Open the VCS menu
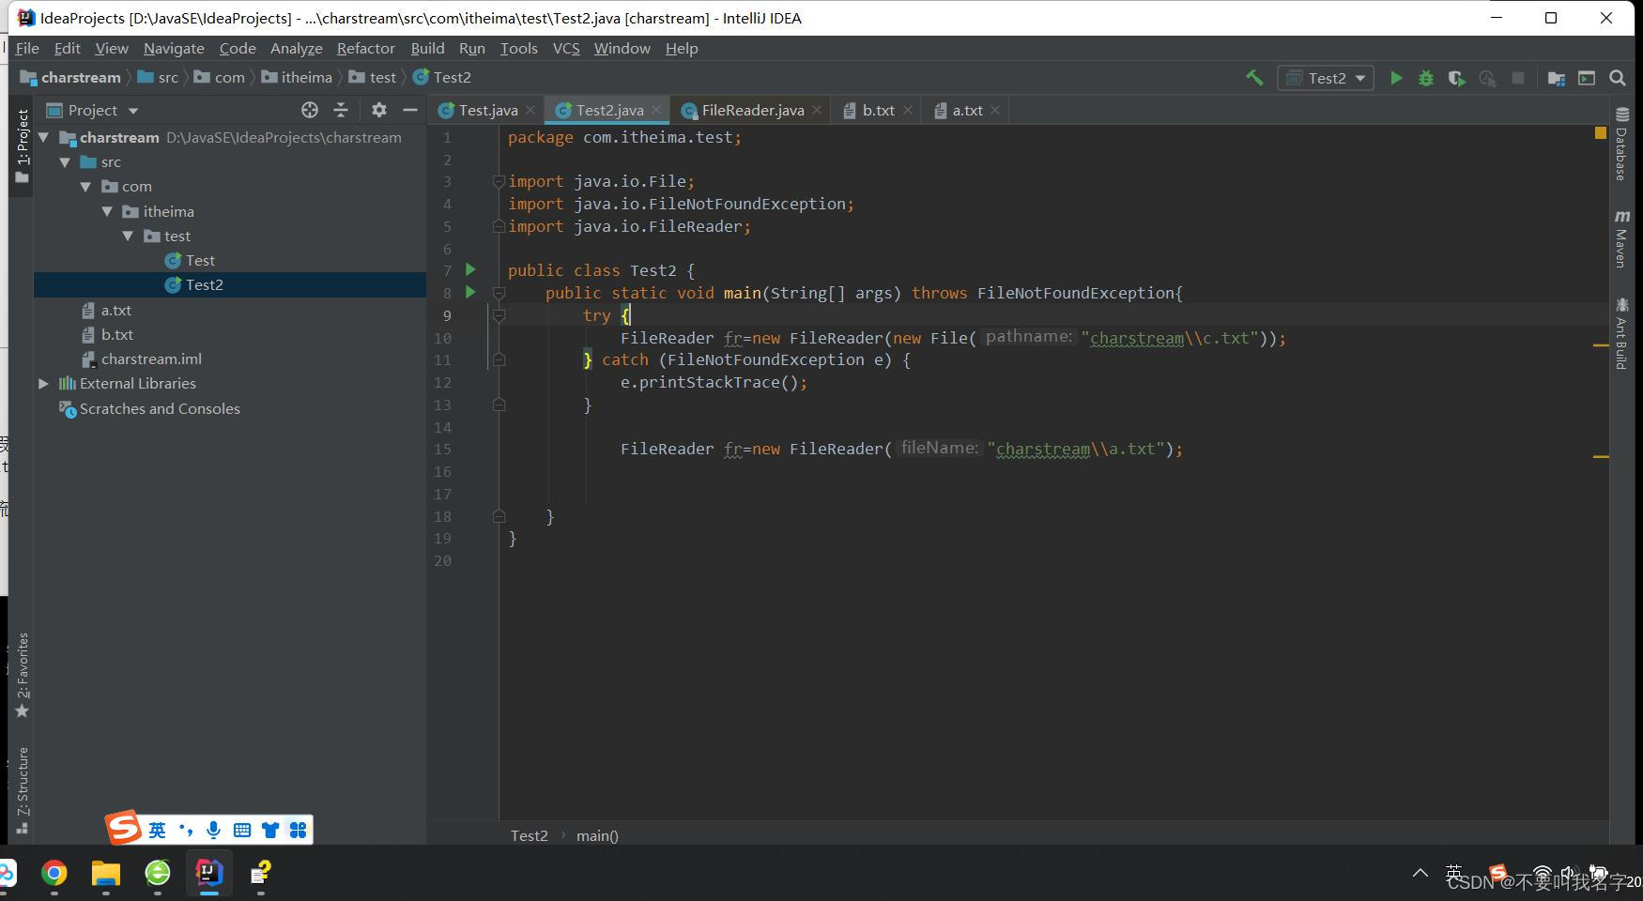The height and width of the screenshot is (901, 1643). (x=566, y=48)
